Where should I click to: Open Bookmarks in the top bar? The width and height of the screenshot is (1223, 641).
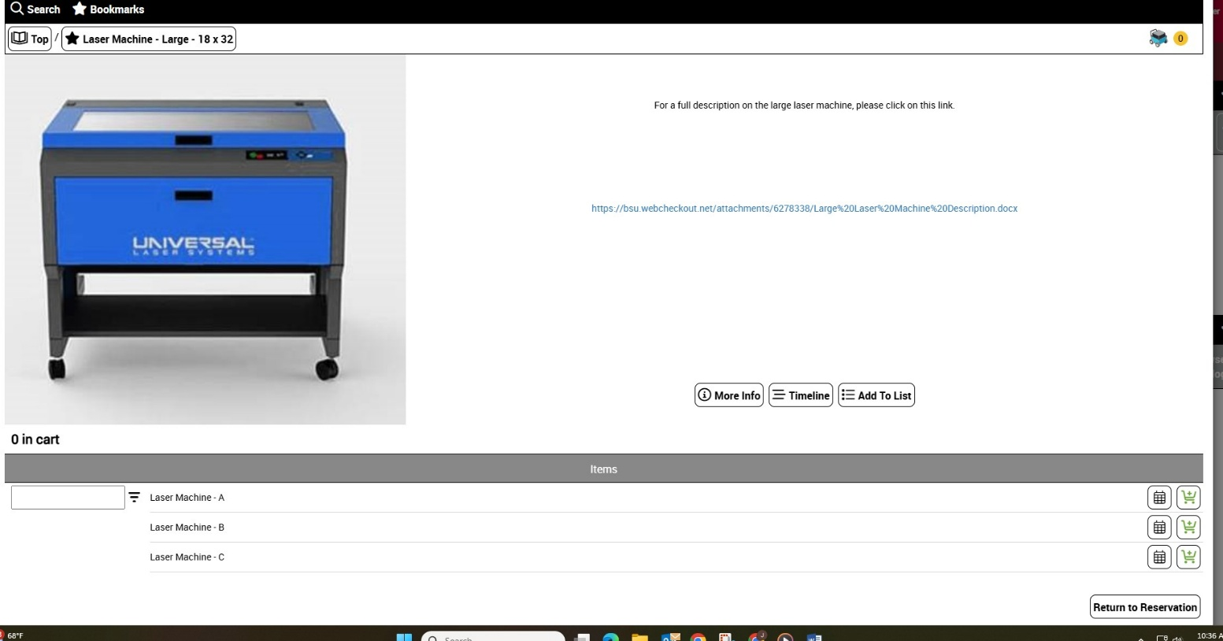pyautogui.click(x=109, y=9)
